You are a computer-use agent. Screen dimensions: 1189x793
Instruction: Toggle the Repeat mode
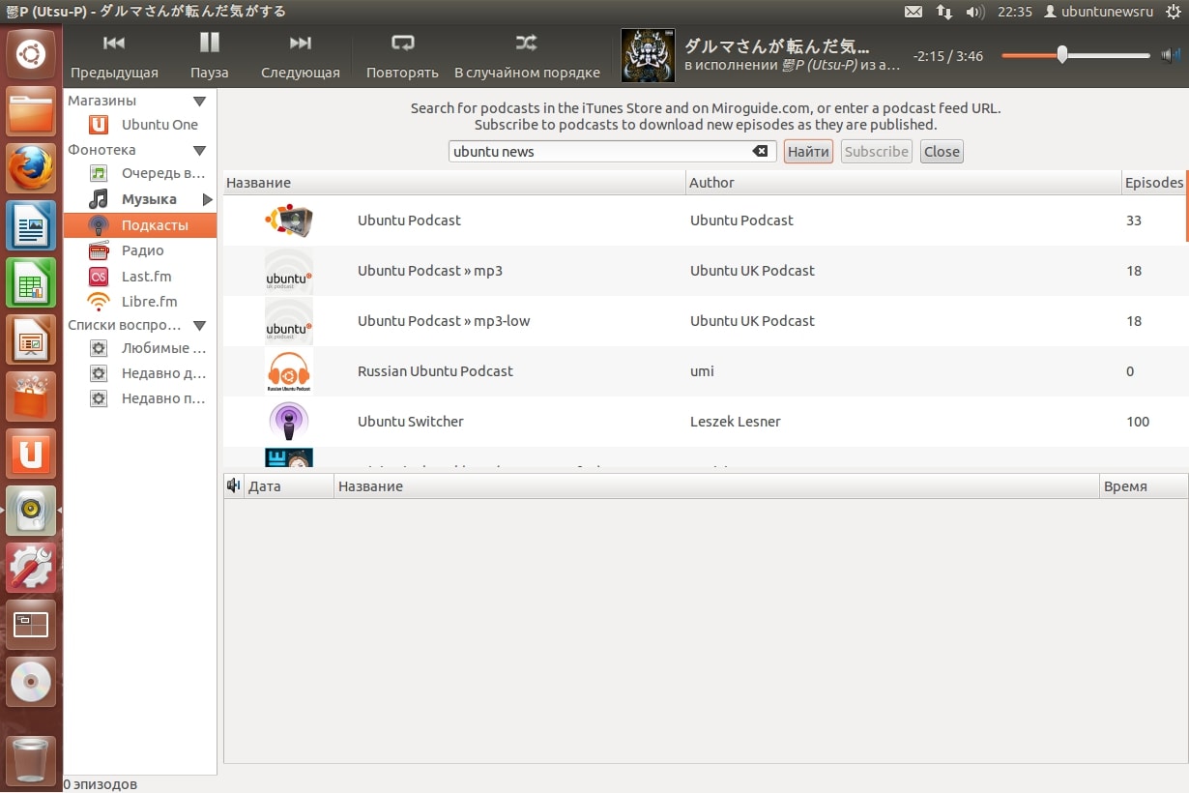point(402,56)
